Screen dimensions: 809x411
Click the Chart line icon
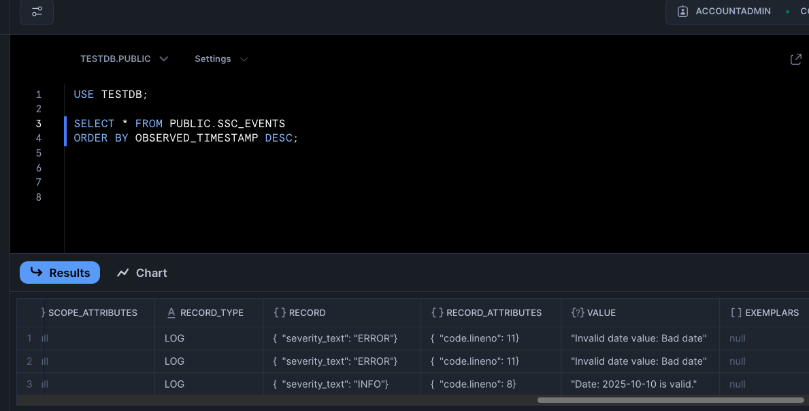click(x=122, y=273)
